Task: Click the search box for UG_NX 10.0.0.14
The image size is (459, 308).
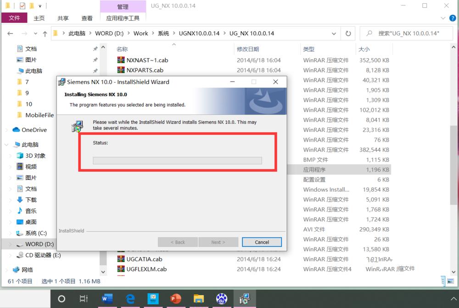Action: click(406, 33)
